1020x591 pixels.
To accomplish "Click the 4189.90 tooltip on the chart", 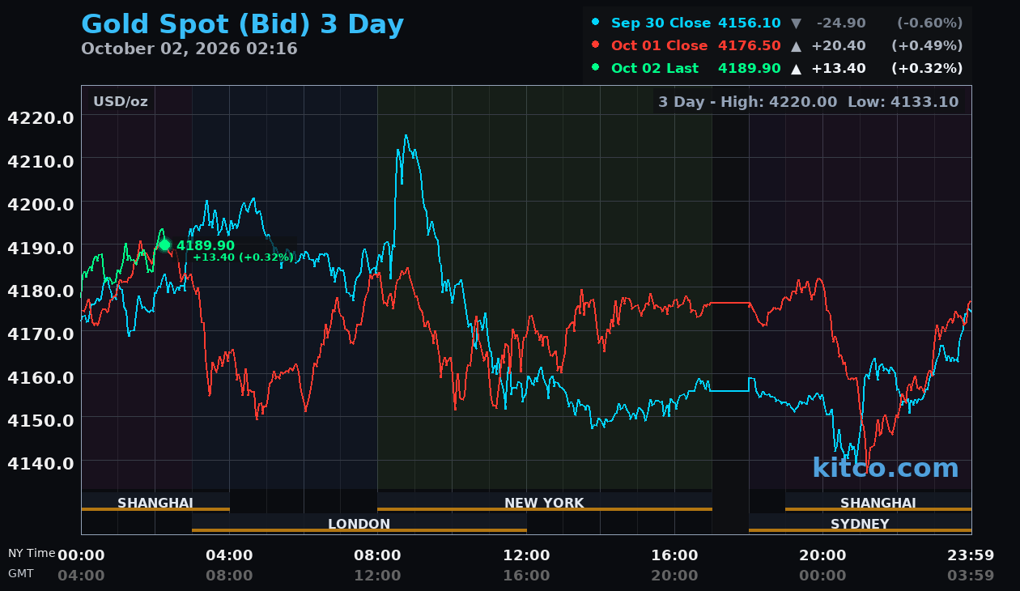I will (x=206, y=245).
